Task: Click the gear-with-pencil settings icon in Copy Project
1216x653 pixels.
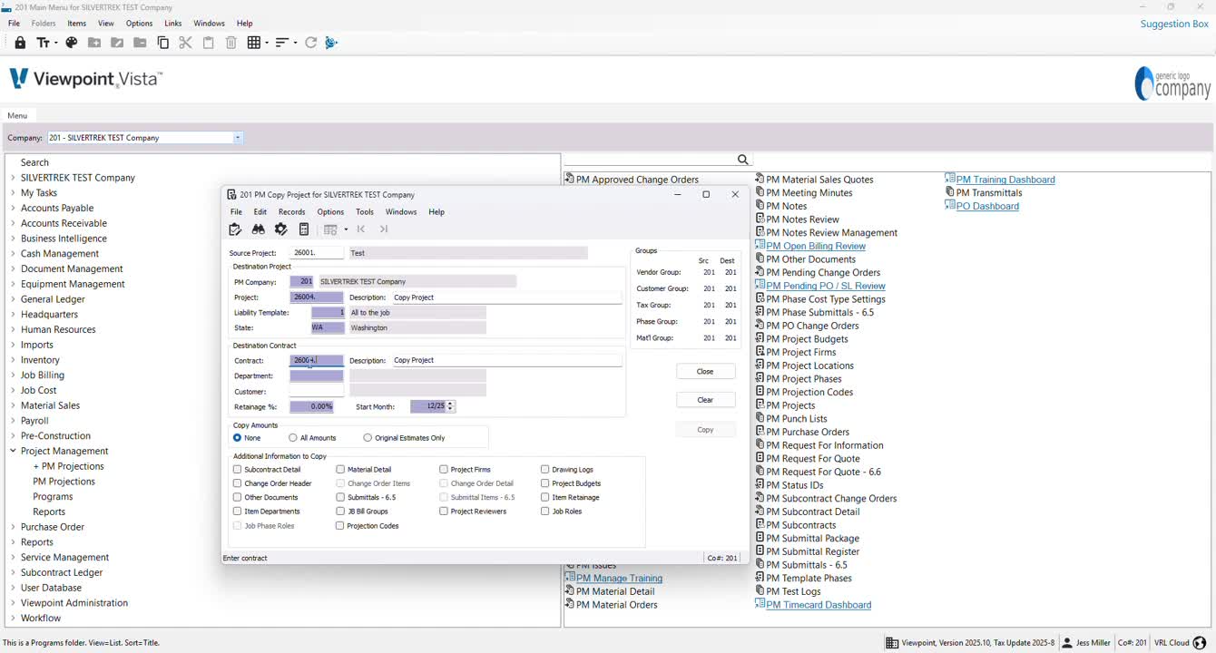Action: click(x=281, y=229)
